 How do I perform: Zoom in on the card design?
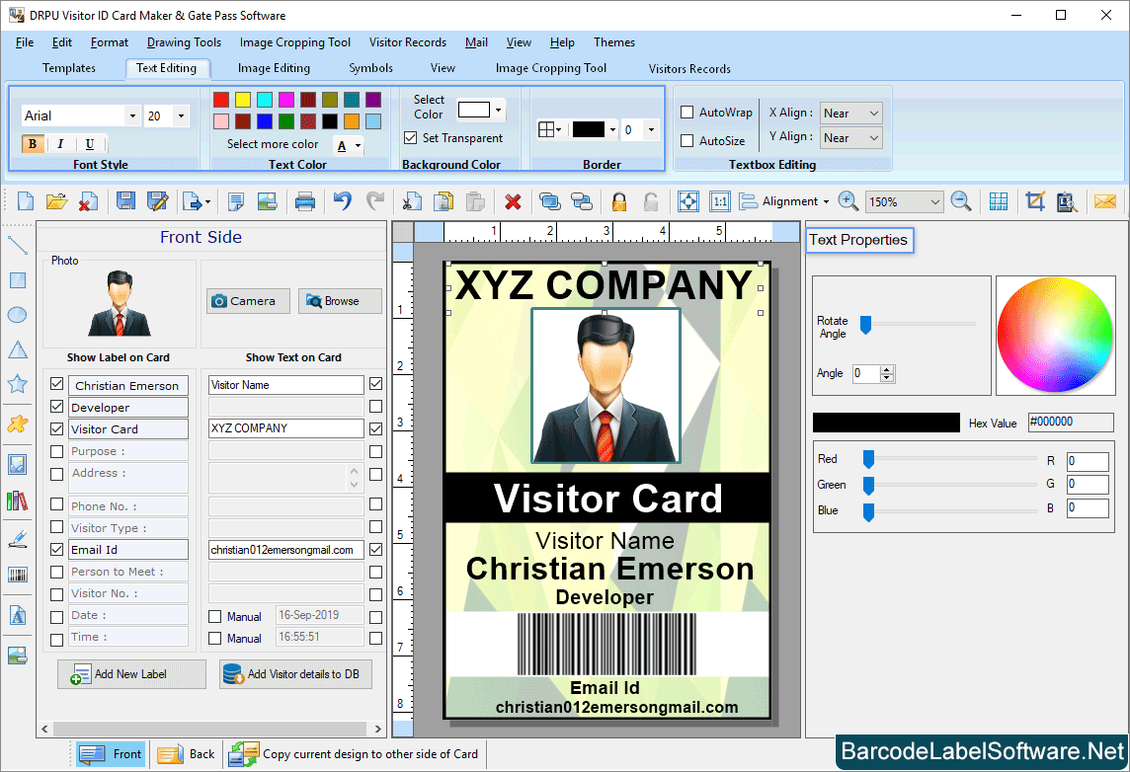click(x=847, y=201)
